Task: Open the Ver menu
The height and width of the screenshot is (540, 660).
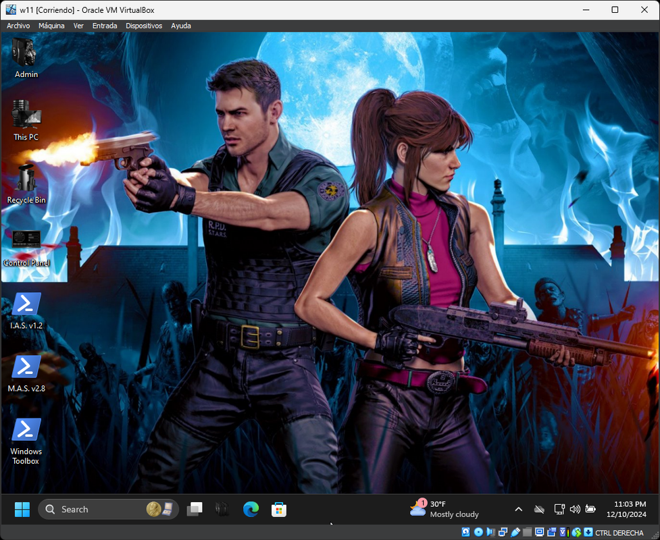Action: (x=78, y=26)
